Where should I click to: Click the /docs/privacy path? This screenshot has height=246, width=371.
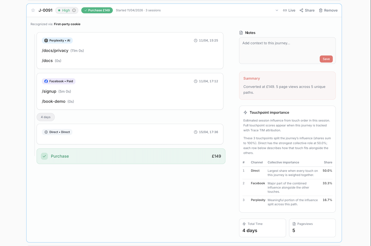point(55,51)
